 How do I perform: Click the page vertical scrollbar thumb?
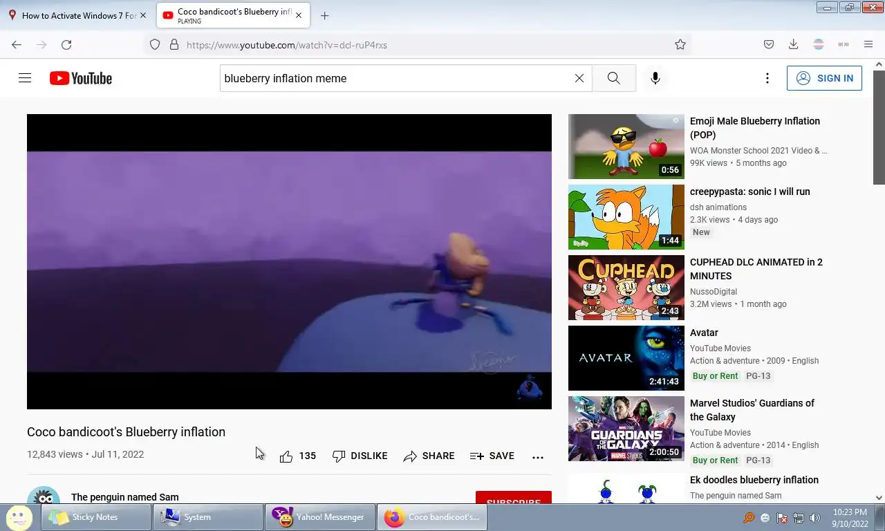point(879,127)
